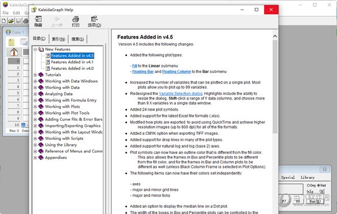Click row 5 header in Data window
Image resolution: width=337 pixels, height=214 pixels.
tap(14, 93)
